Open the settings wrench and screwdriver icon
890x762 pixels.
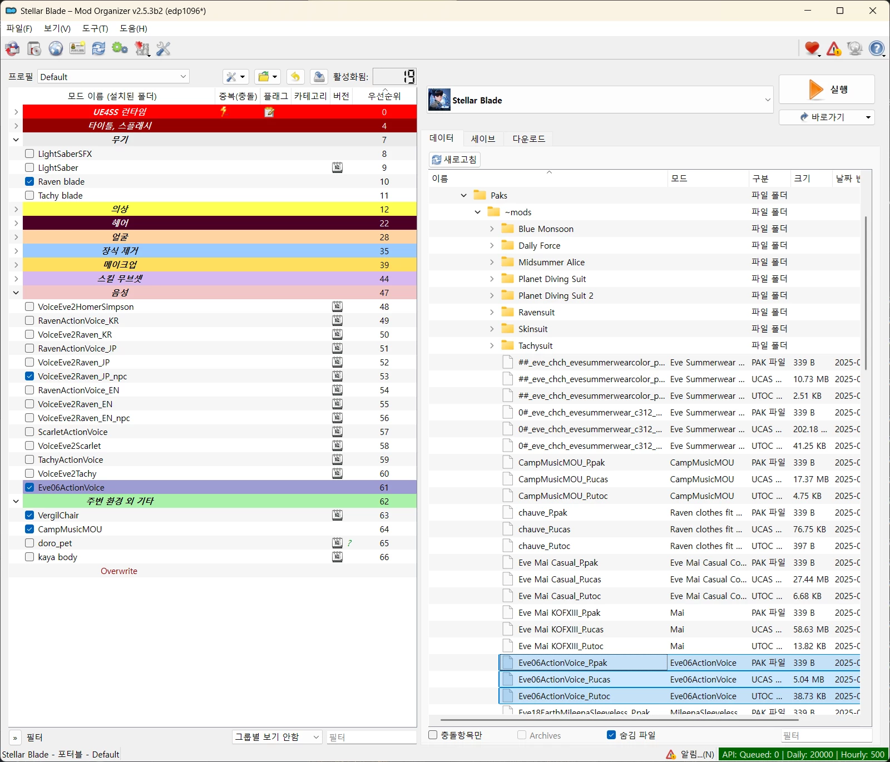coord(163,49)
